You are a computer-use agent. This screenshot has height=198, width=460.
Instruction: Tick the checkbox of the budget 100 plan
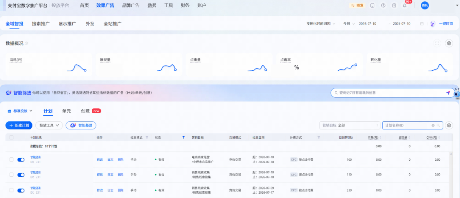point(11,159)
